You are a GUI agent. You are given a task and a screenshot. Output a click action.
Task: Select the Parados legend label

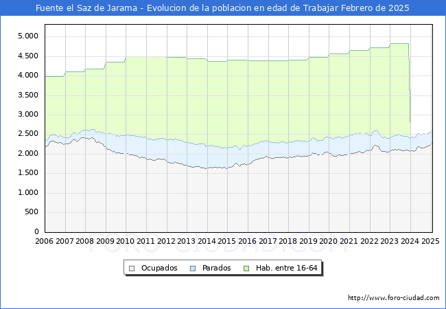(216, 268)
